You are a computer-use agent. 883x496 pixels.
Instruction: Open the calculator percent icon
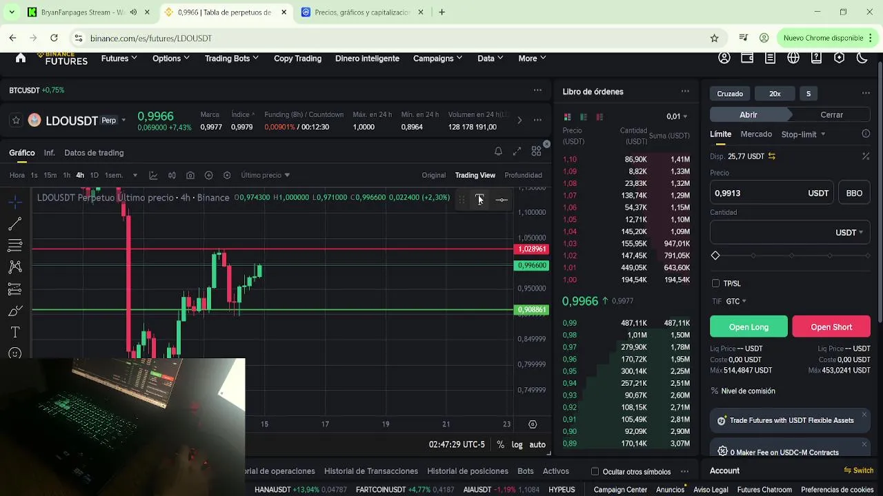(866, 156)
